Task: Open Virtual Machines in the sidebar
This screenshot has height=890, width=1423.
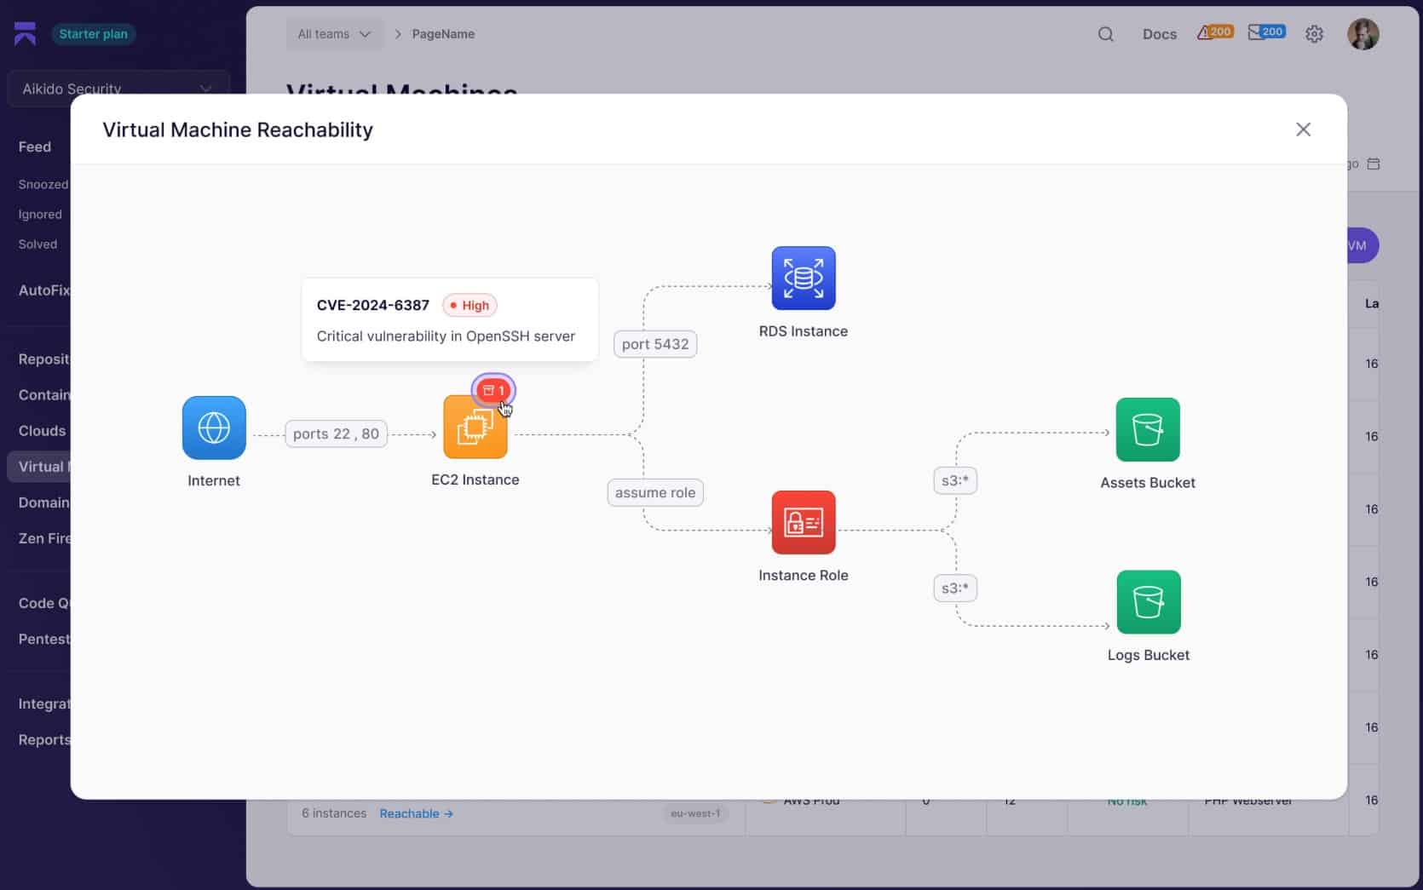Action: pos(39,467)
